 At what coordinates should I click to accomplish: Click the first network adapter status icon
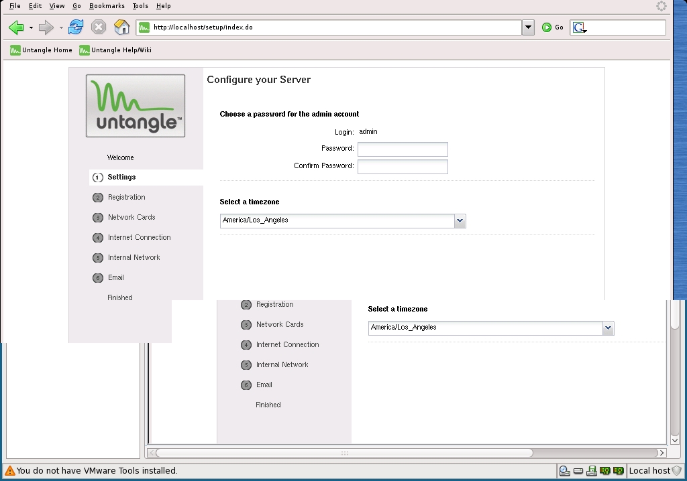coord(605,471)
